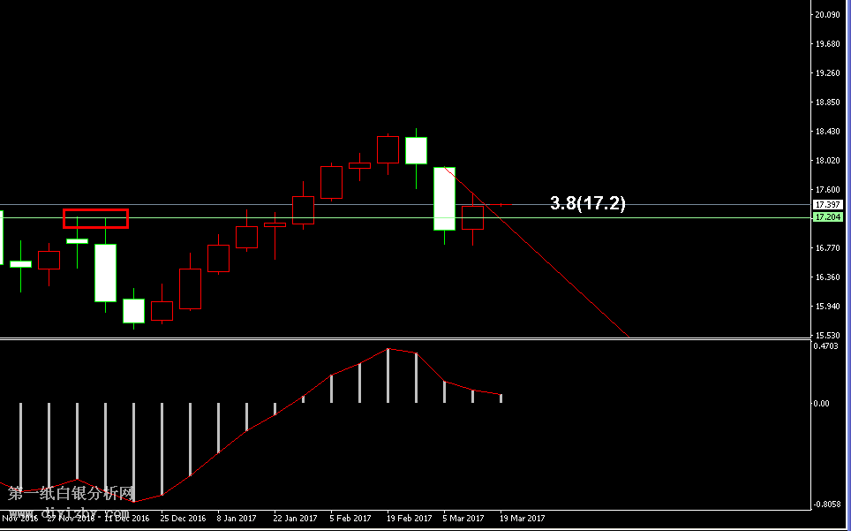851x531 pixels.
Task: Click the 17.397 current price tag
Action: pyautogui.click(x=827, y=205)
